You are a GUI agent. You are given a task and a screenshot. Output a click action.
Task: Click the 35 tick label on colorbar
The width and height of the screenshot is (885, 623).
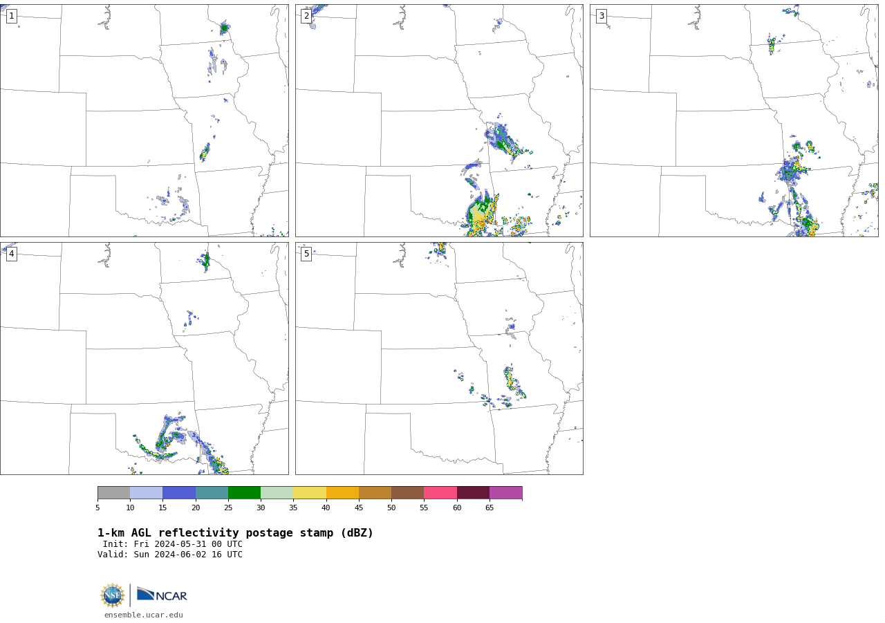point(293,508)
